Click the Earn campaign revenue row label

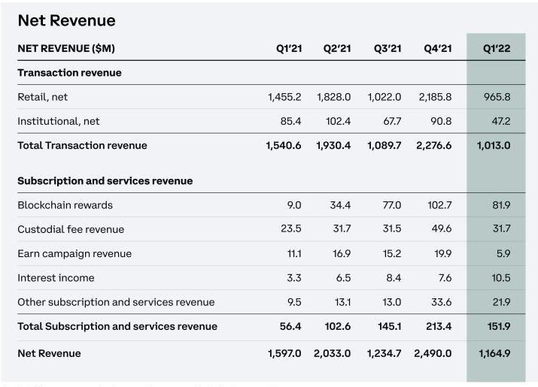tap(74, 253)
